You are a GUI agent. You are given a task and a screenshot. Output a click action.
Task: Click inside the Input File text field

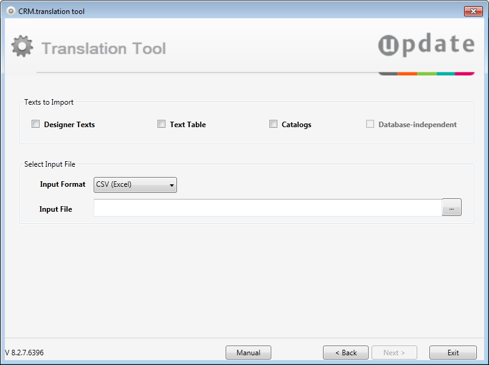click(268, 207)
